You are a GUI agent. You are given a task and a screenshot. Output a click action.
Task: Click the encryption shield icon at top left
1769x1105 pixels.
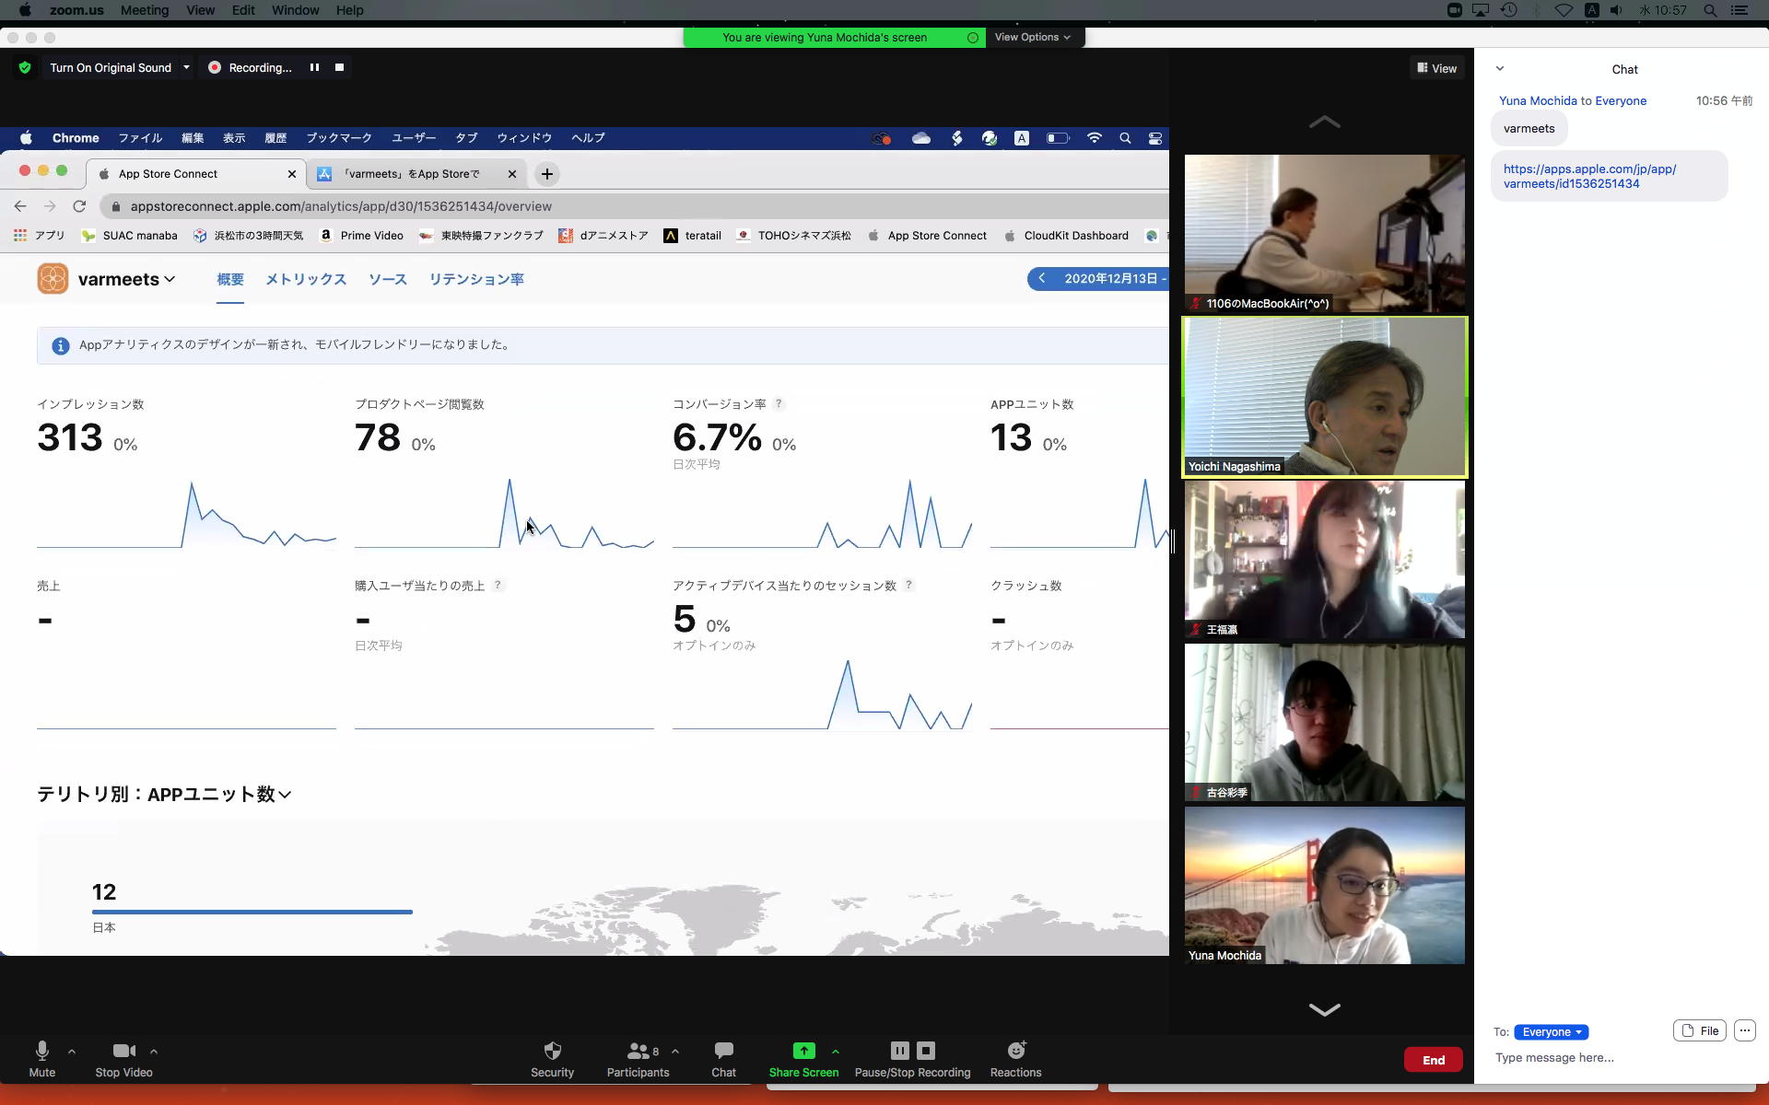25,67
